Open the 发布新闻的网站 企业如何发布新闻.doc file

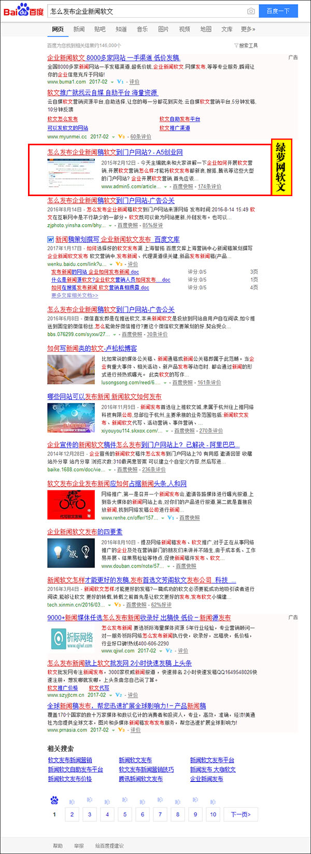(95, 272)
